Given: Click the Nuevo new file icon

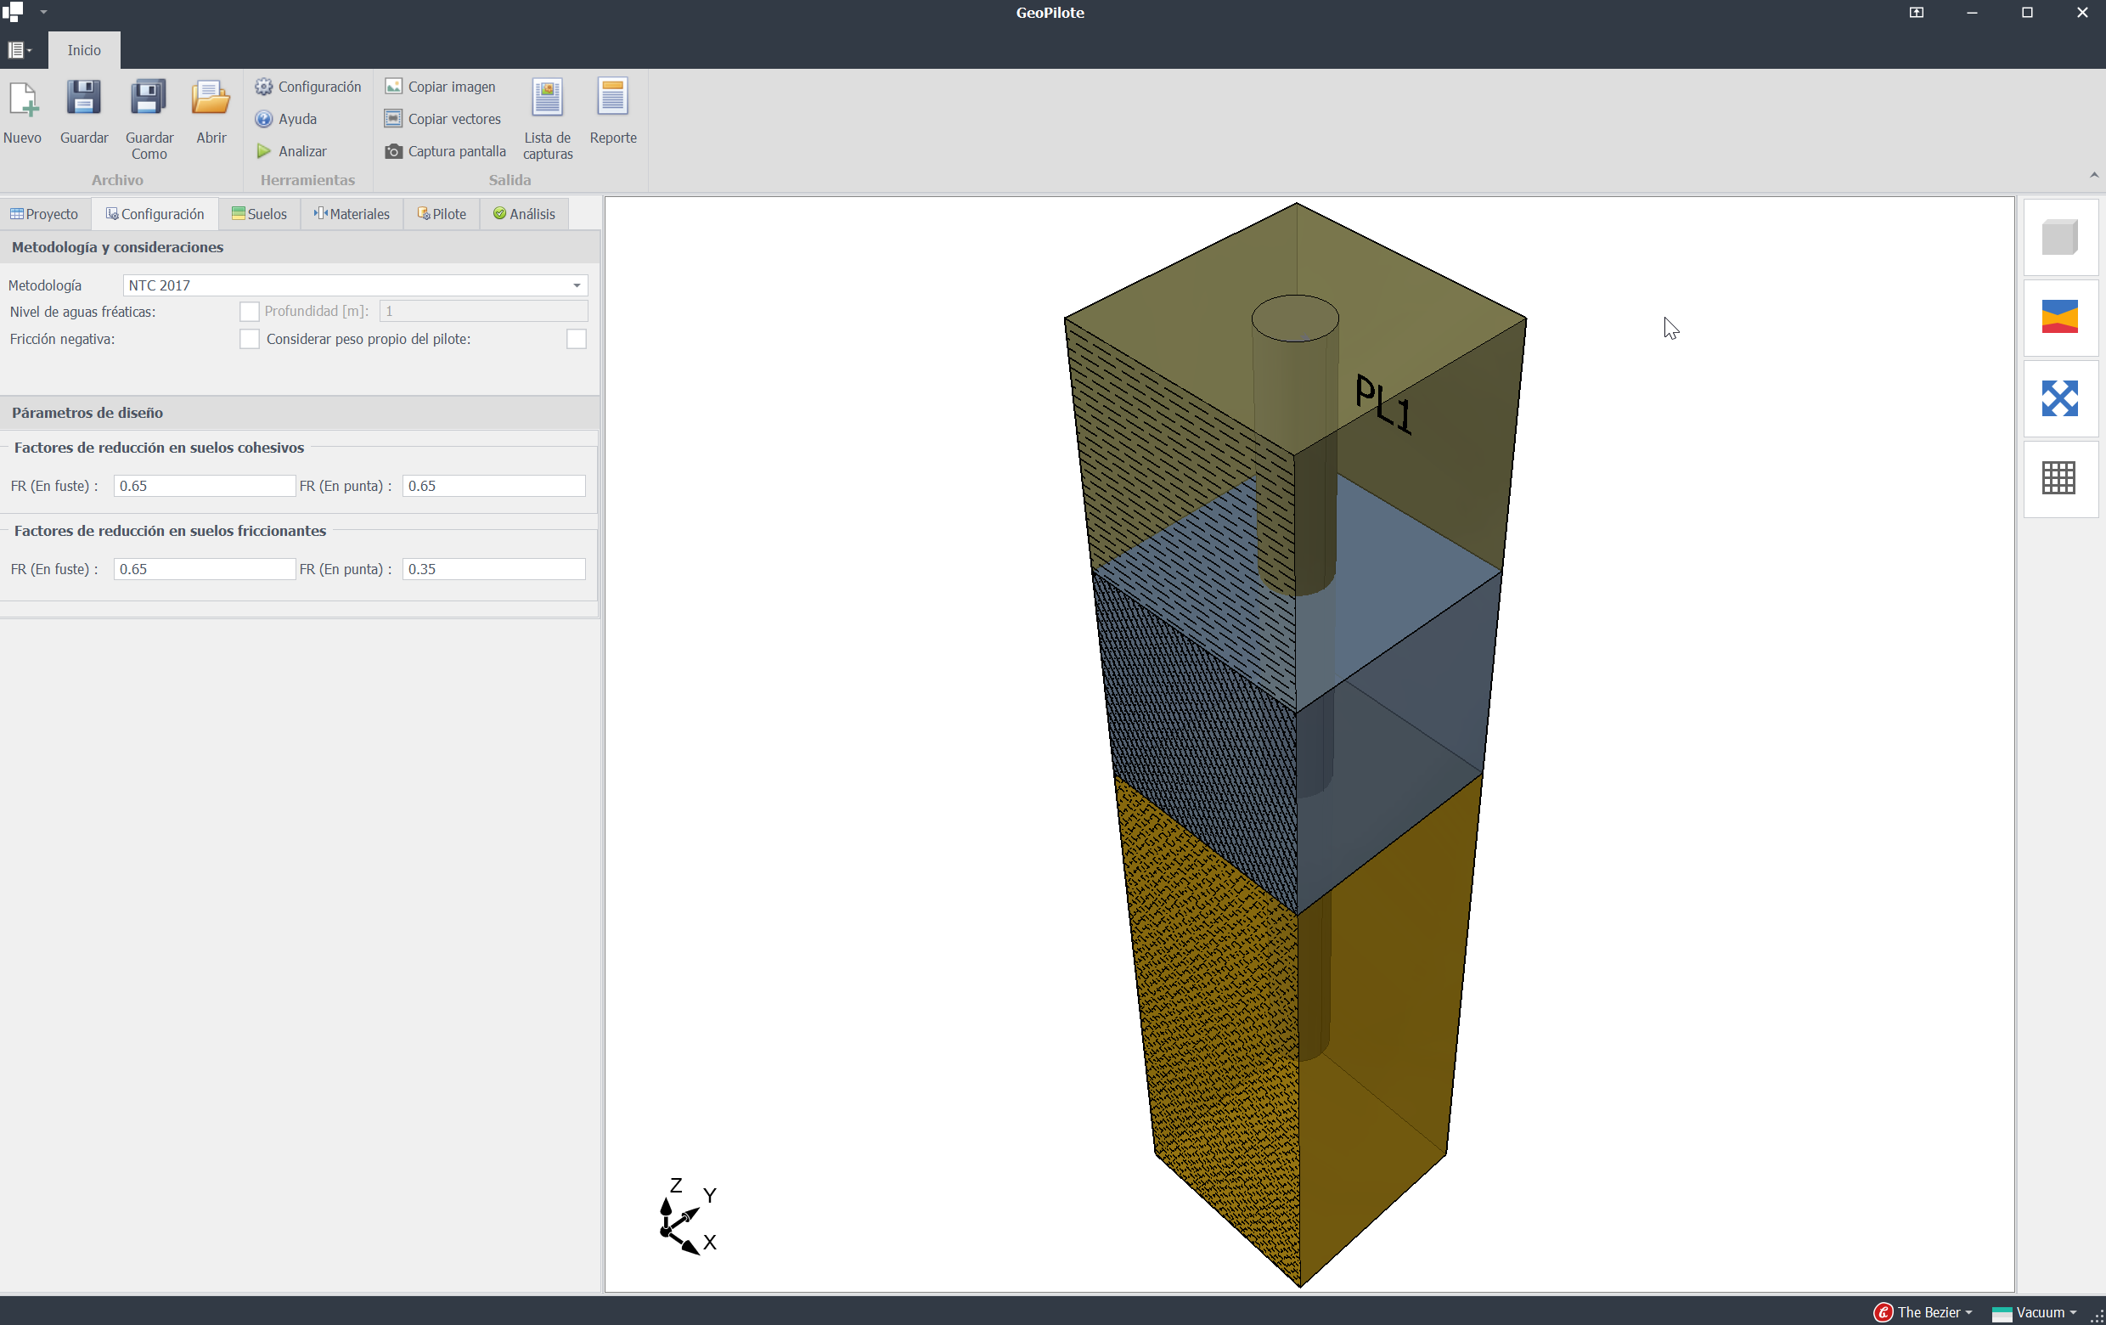Looking at the screenshot, I should [23, 99].
